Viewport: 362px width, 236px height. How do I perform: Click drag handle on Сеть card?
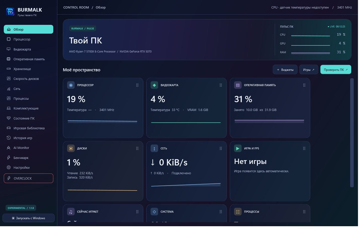click(221, 148)
